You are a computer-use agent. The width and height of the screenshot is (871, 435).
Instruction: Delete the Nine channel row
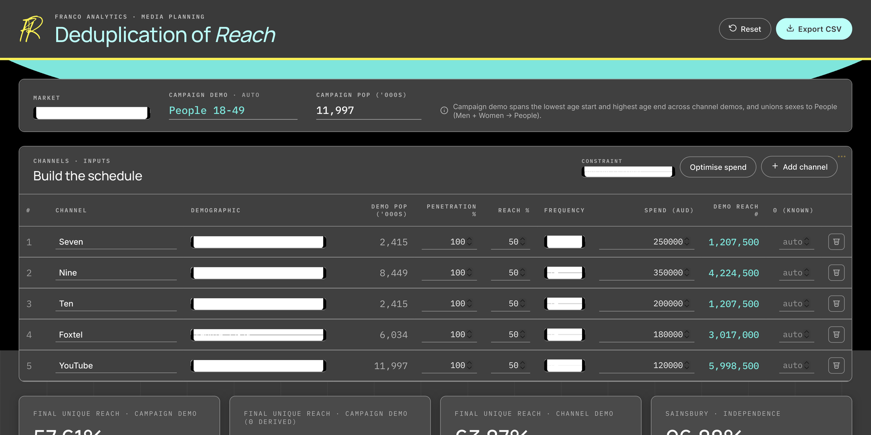pos(836,273)
